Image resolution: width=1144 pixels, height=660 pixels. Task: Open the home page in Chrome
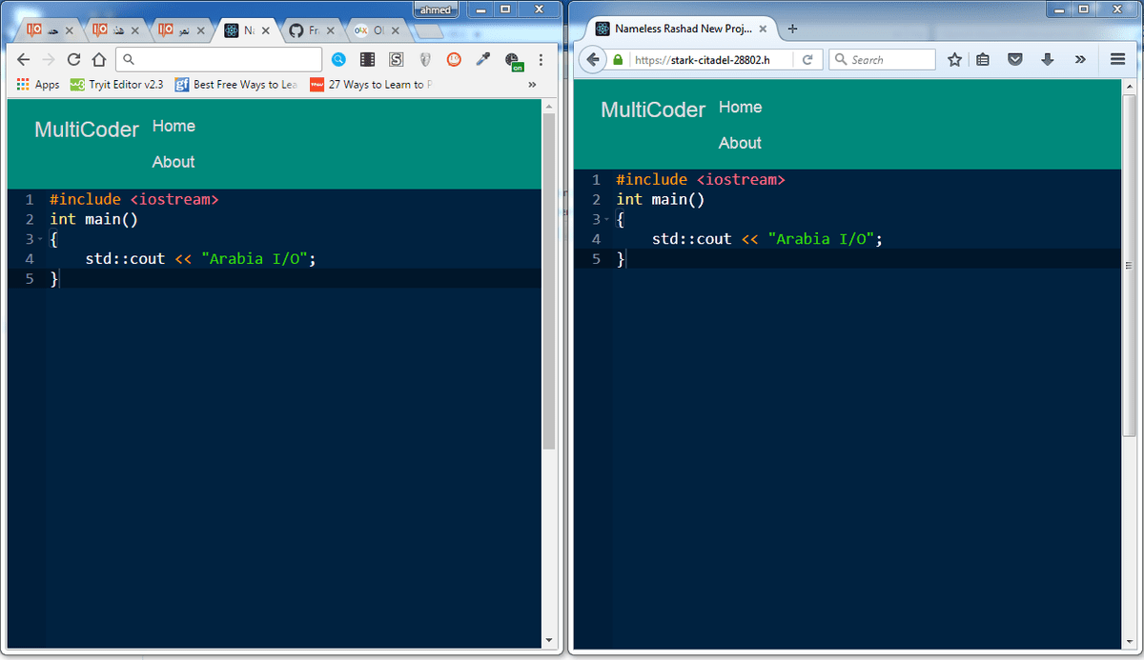coord(97,59)
